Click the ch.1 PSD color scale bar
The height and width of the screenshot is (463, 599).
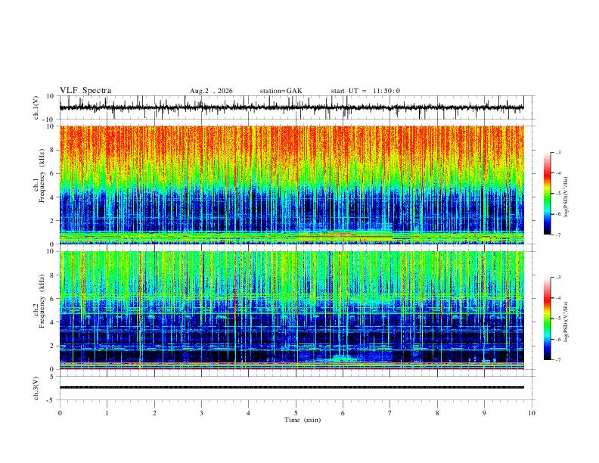tap(548, 194)
